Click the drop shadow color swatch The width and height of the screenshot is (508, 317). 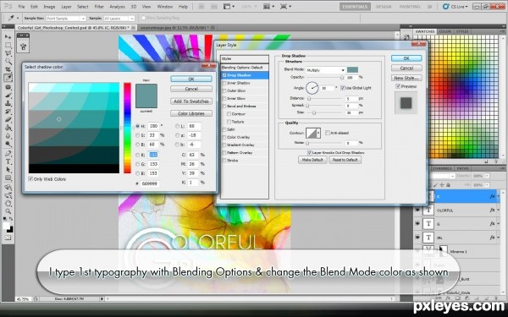(x=352, y=69)
